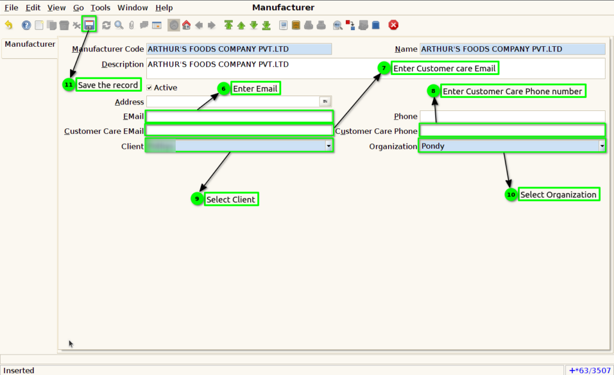Click the Print printer icon
The image size is (614, 375).
click(321, 25)
